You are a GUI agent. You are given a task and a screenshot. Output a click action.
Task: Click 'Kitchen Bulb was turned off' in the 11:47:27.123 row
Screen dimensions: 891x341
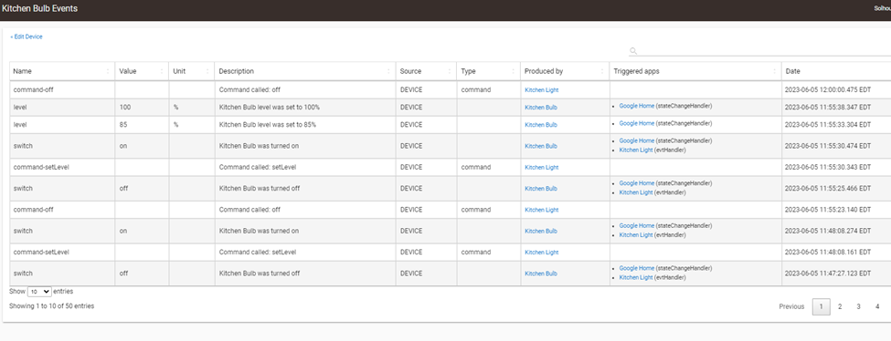(x=260, y=274)
